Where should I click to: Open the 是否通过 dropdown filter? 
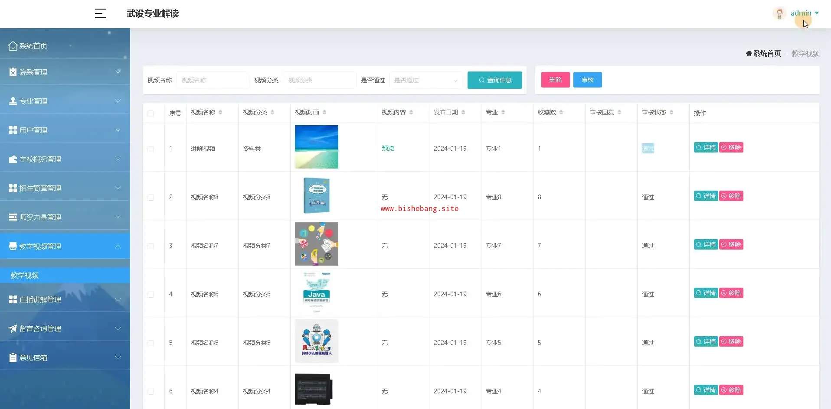(x=425, y=80)
